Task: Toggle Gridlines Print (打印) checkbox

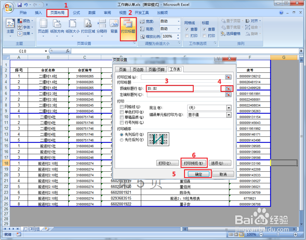Action: 187,36
